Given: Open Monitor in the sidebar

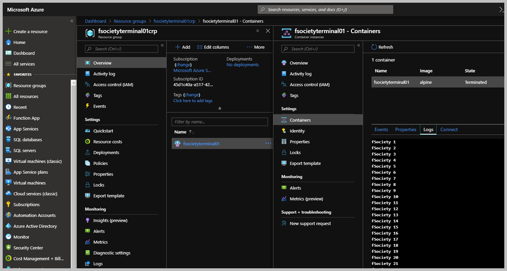Looking at the screenshot, I should click(21, 237).
